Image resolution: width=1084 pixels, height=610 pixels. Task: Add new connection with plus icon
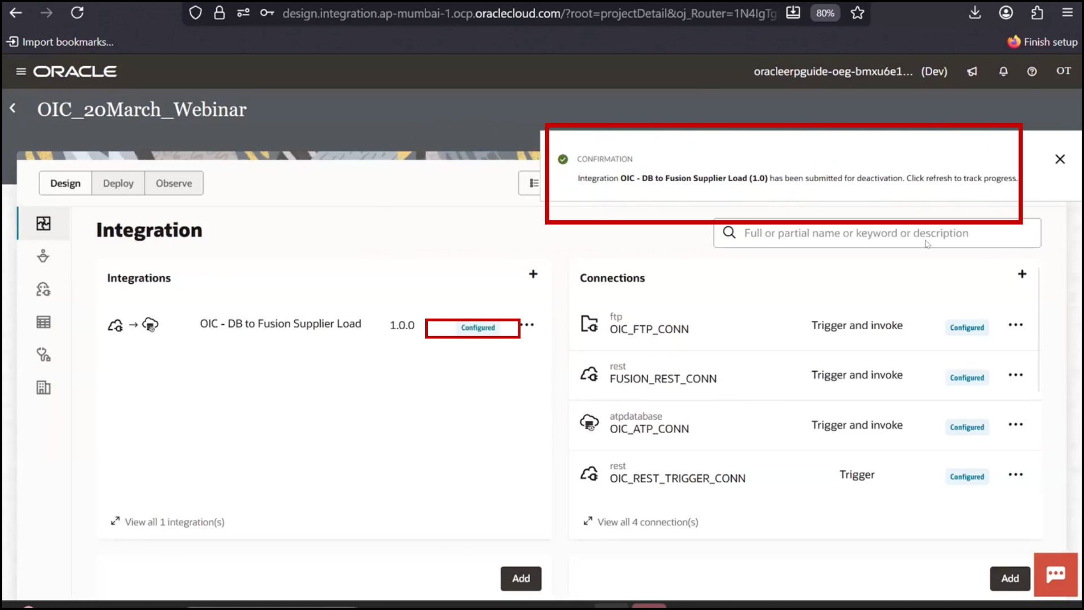pos(1022,274)
